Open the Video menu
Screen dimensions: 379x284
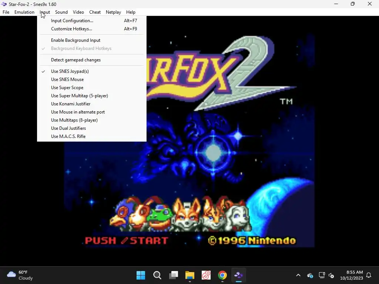coord(78,12)
